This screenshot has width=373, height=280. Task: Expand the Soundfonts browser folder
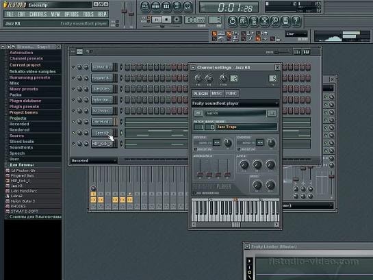coord(21,147)
